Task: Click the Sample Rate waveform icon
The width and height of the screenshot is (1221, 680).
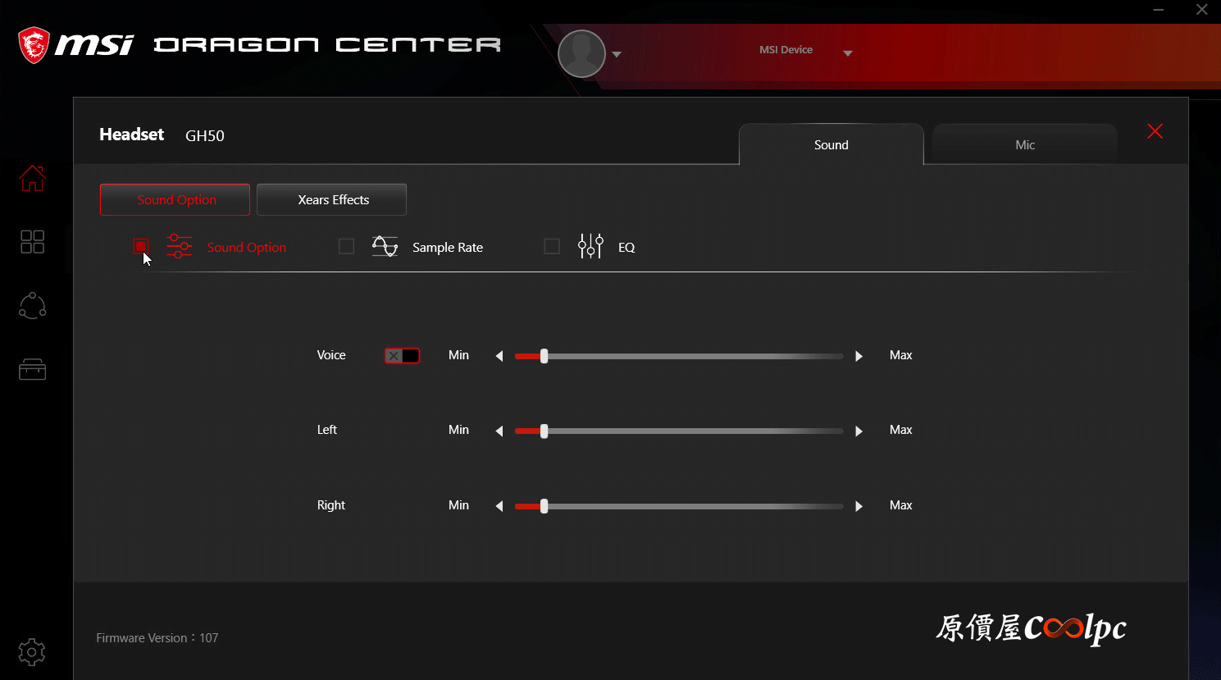Action: pyautogui.click(x=385, y=246)
